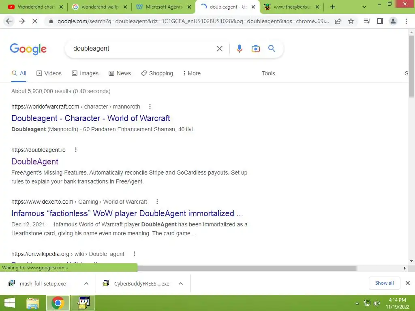415x311 pixels.
Task: Close the wonderend wallpaper Google tab
Action: click(x=125, y=7)
